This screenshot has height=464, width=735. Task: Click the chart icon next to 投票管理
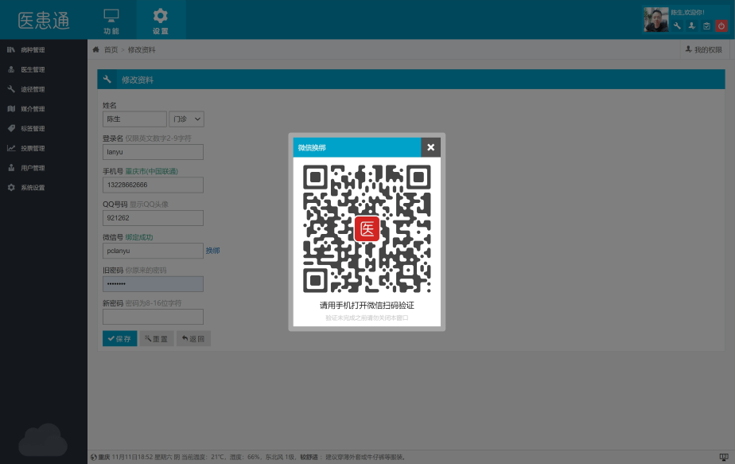pos(11,148)
